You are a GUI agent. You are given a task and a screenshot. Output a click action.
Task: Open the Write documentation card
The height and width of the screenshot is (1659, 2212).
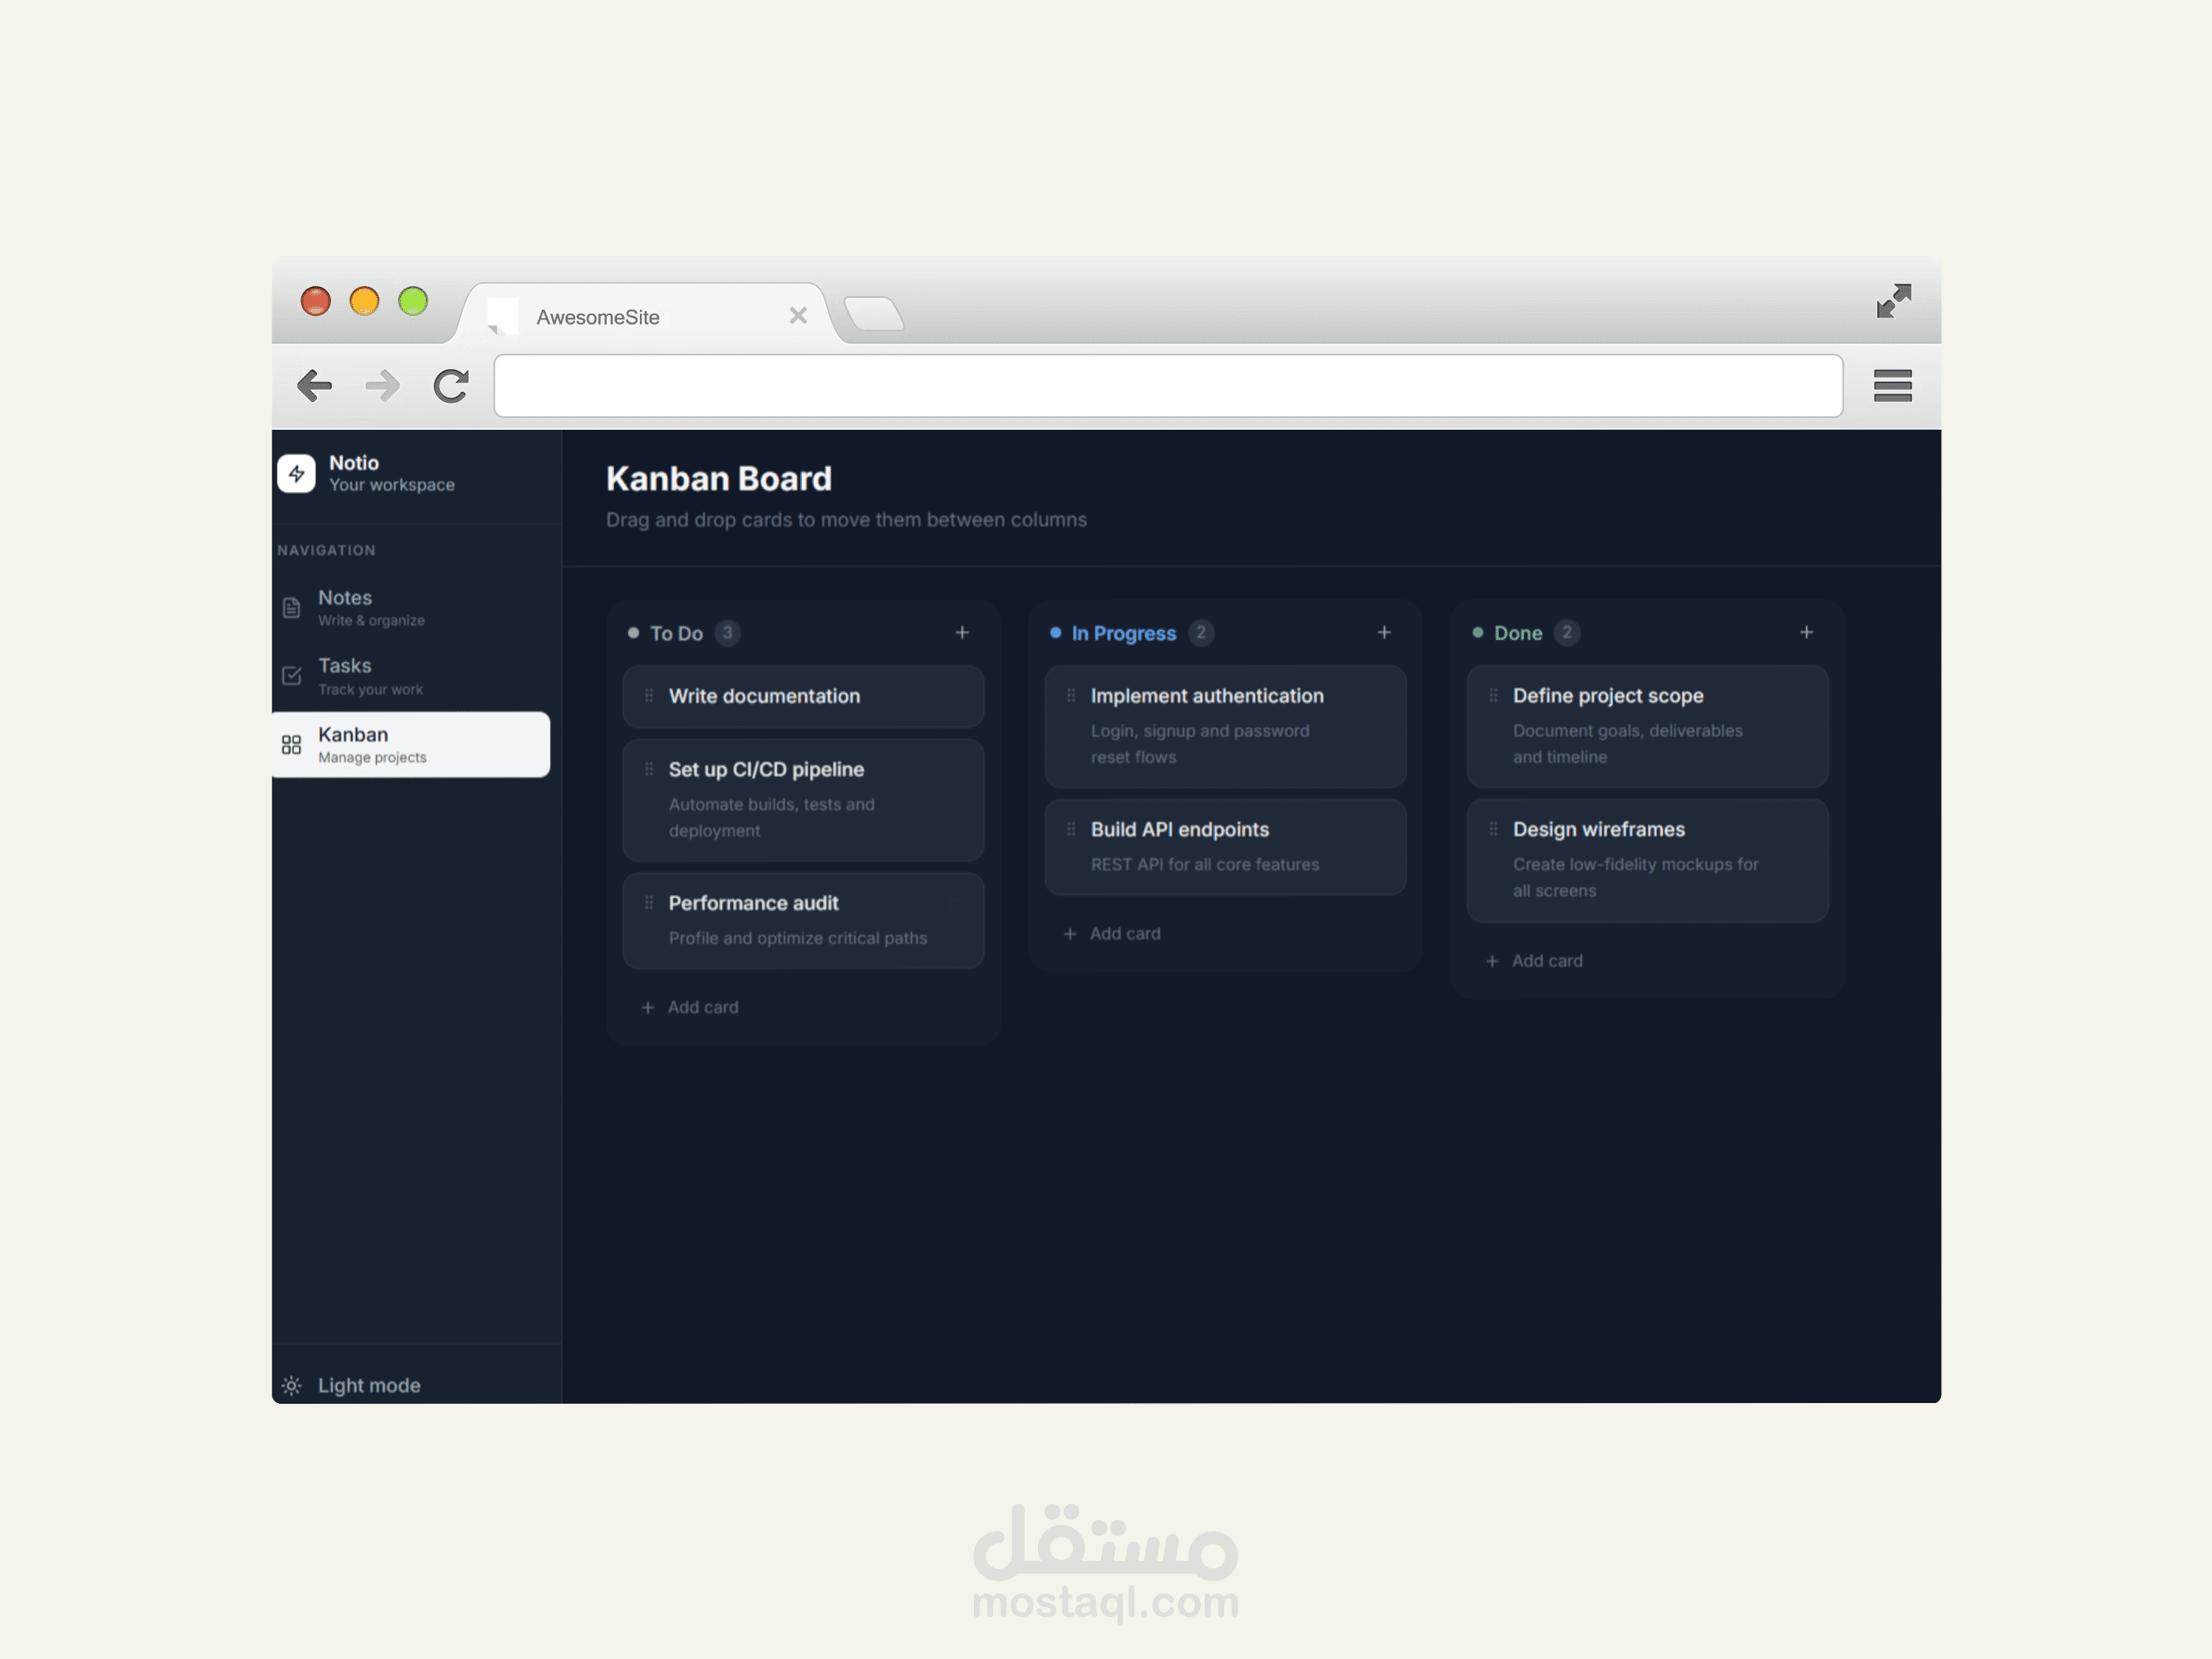pyautogui.click(x=803, y=697)
